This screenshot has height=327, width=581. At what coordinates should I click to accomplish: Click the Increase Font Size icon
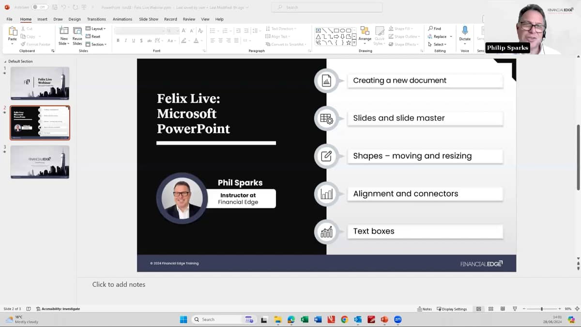tap(184, 31)
